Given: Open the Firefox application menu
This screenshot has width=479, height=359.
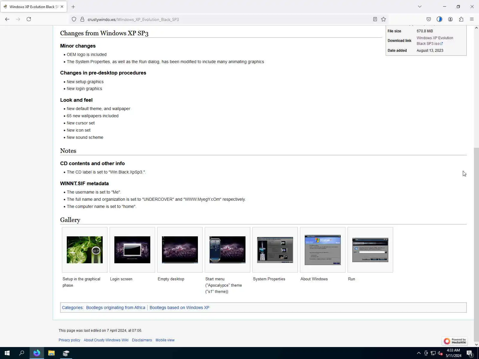Looking at the screenshot, I should [x=472, y=19].
